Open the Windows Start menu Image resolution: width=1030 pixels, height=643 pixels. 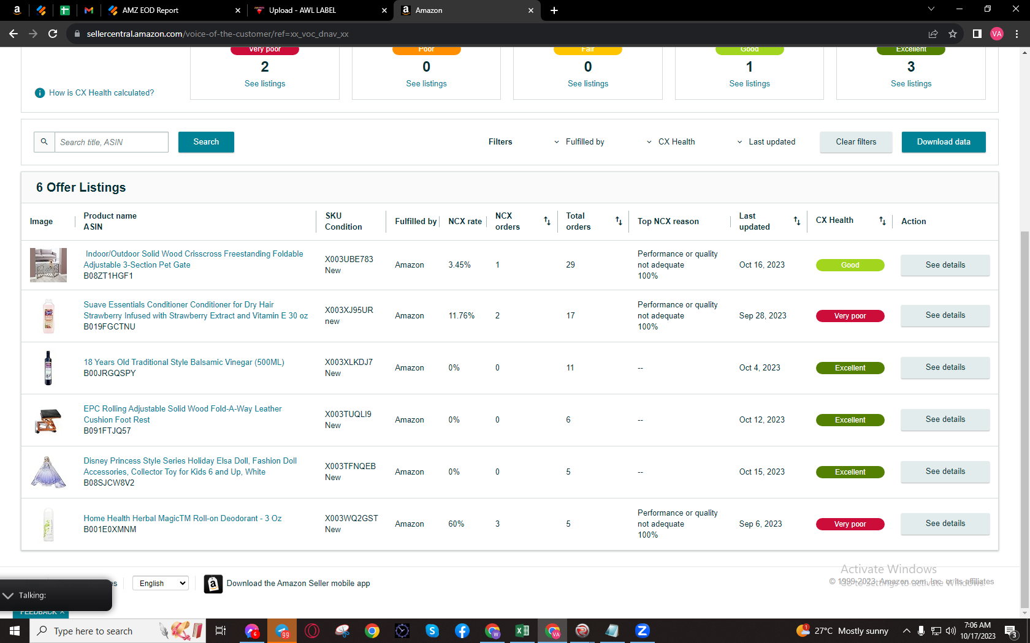[15, 631]
